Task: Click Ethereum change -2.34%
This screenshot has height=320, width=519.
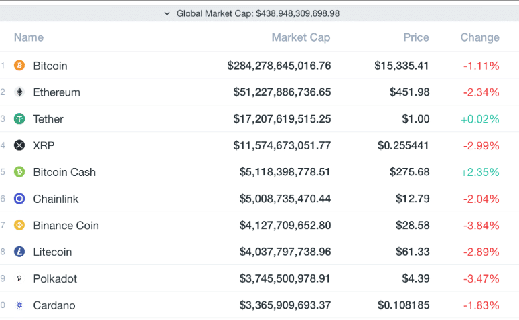Action: click(x=481, y=92)
